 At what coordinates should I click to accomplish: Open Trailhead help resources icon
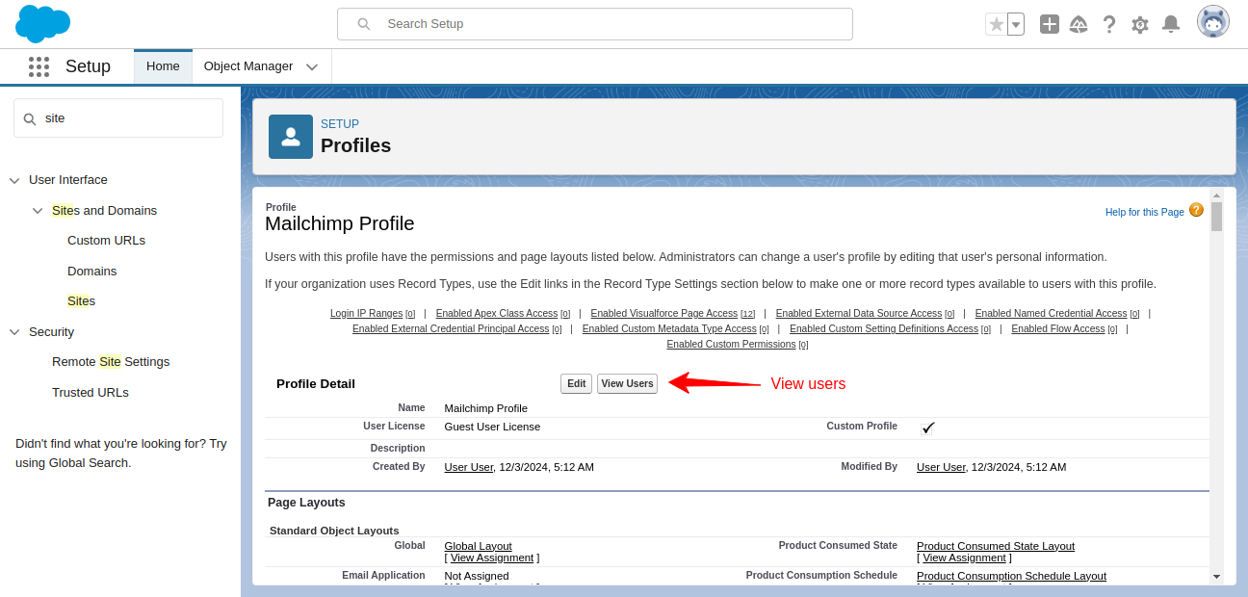click(x=1079, y=24)
